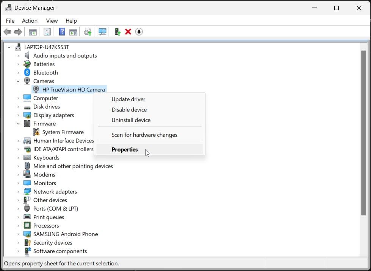371x271 pixels.
Task: Choose Update driver from context menu
Action: 150,99
